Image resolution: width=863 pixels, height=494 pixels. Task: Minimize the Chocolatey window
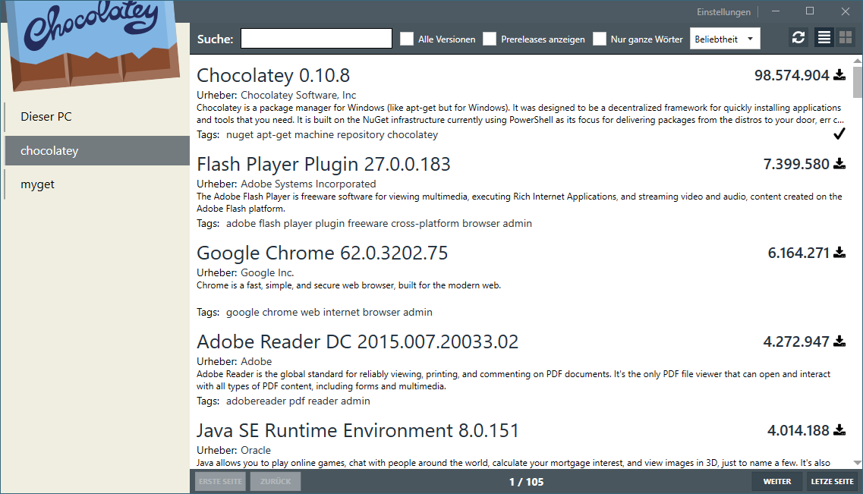point(776,11)
